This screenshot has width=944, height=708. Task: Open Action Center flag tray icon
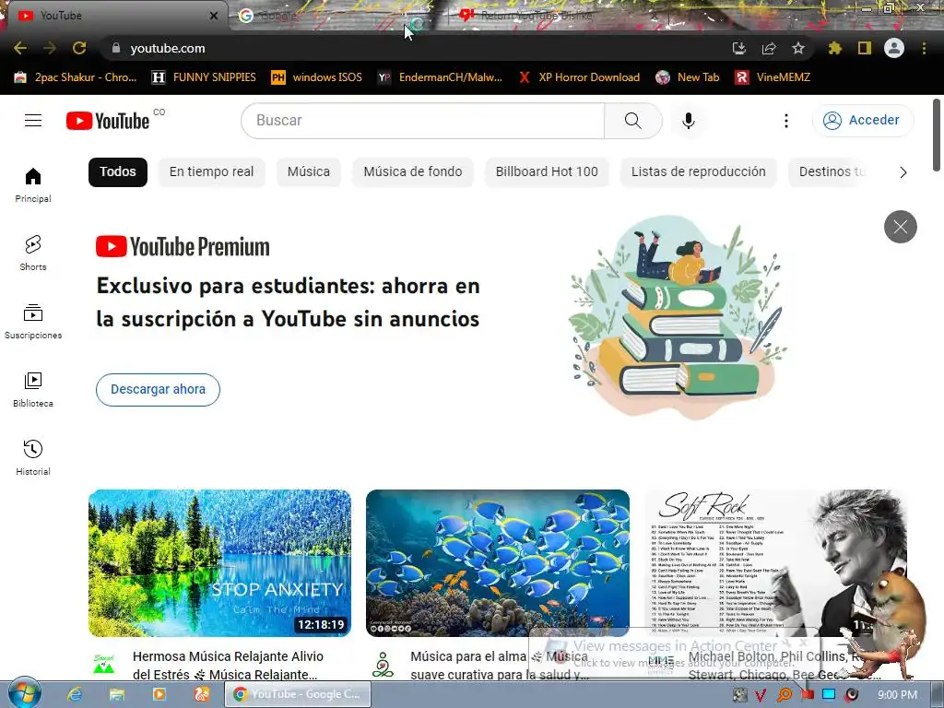coord(807,695)
